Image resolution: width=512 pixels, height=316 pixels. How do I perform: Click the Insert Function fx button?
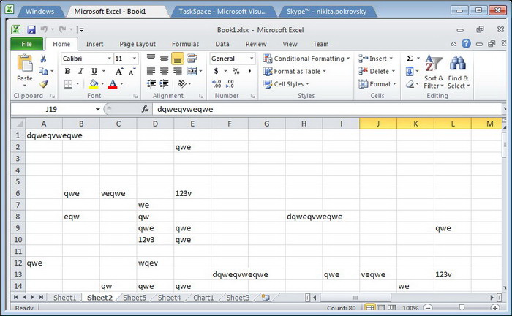click(x=145, y=109)
